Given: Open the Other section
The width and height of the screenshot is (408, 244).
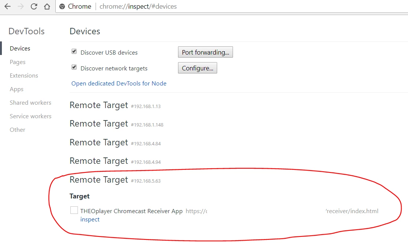Looking at the screenshot, I should tap(17, 130).
